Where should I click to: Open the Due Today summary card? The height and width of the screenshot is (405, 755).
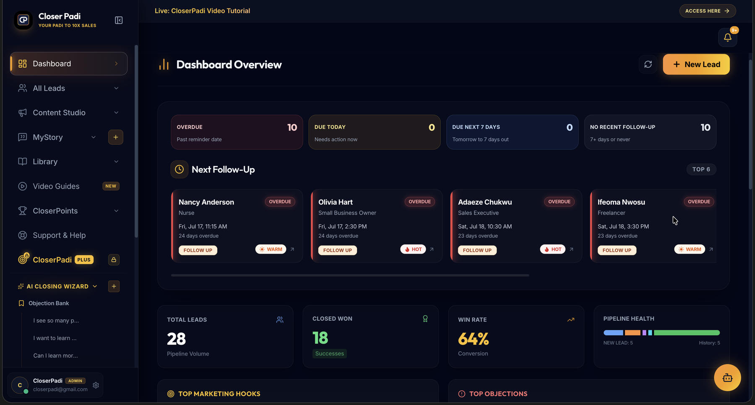(x=375, y=132)
